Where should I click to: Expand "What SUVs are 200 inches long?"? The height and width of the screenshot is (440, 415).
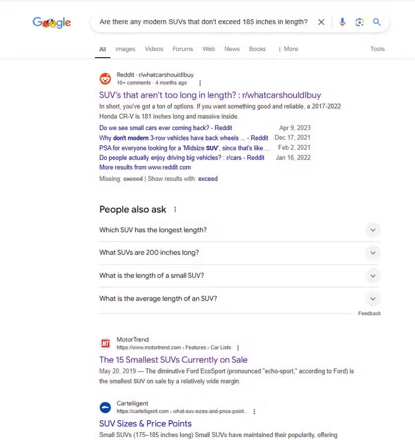[x=239, y=253]
